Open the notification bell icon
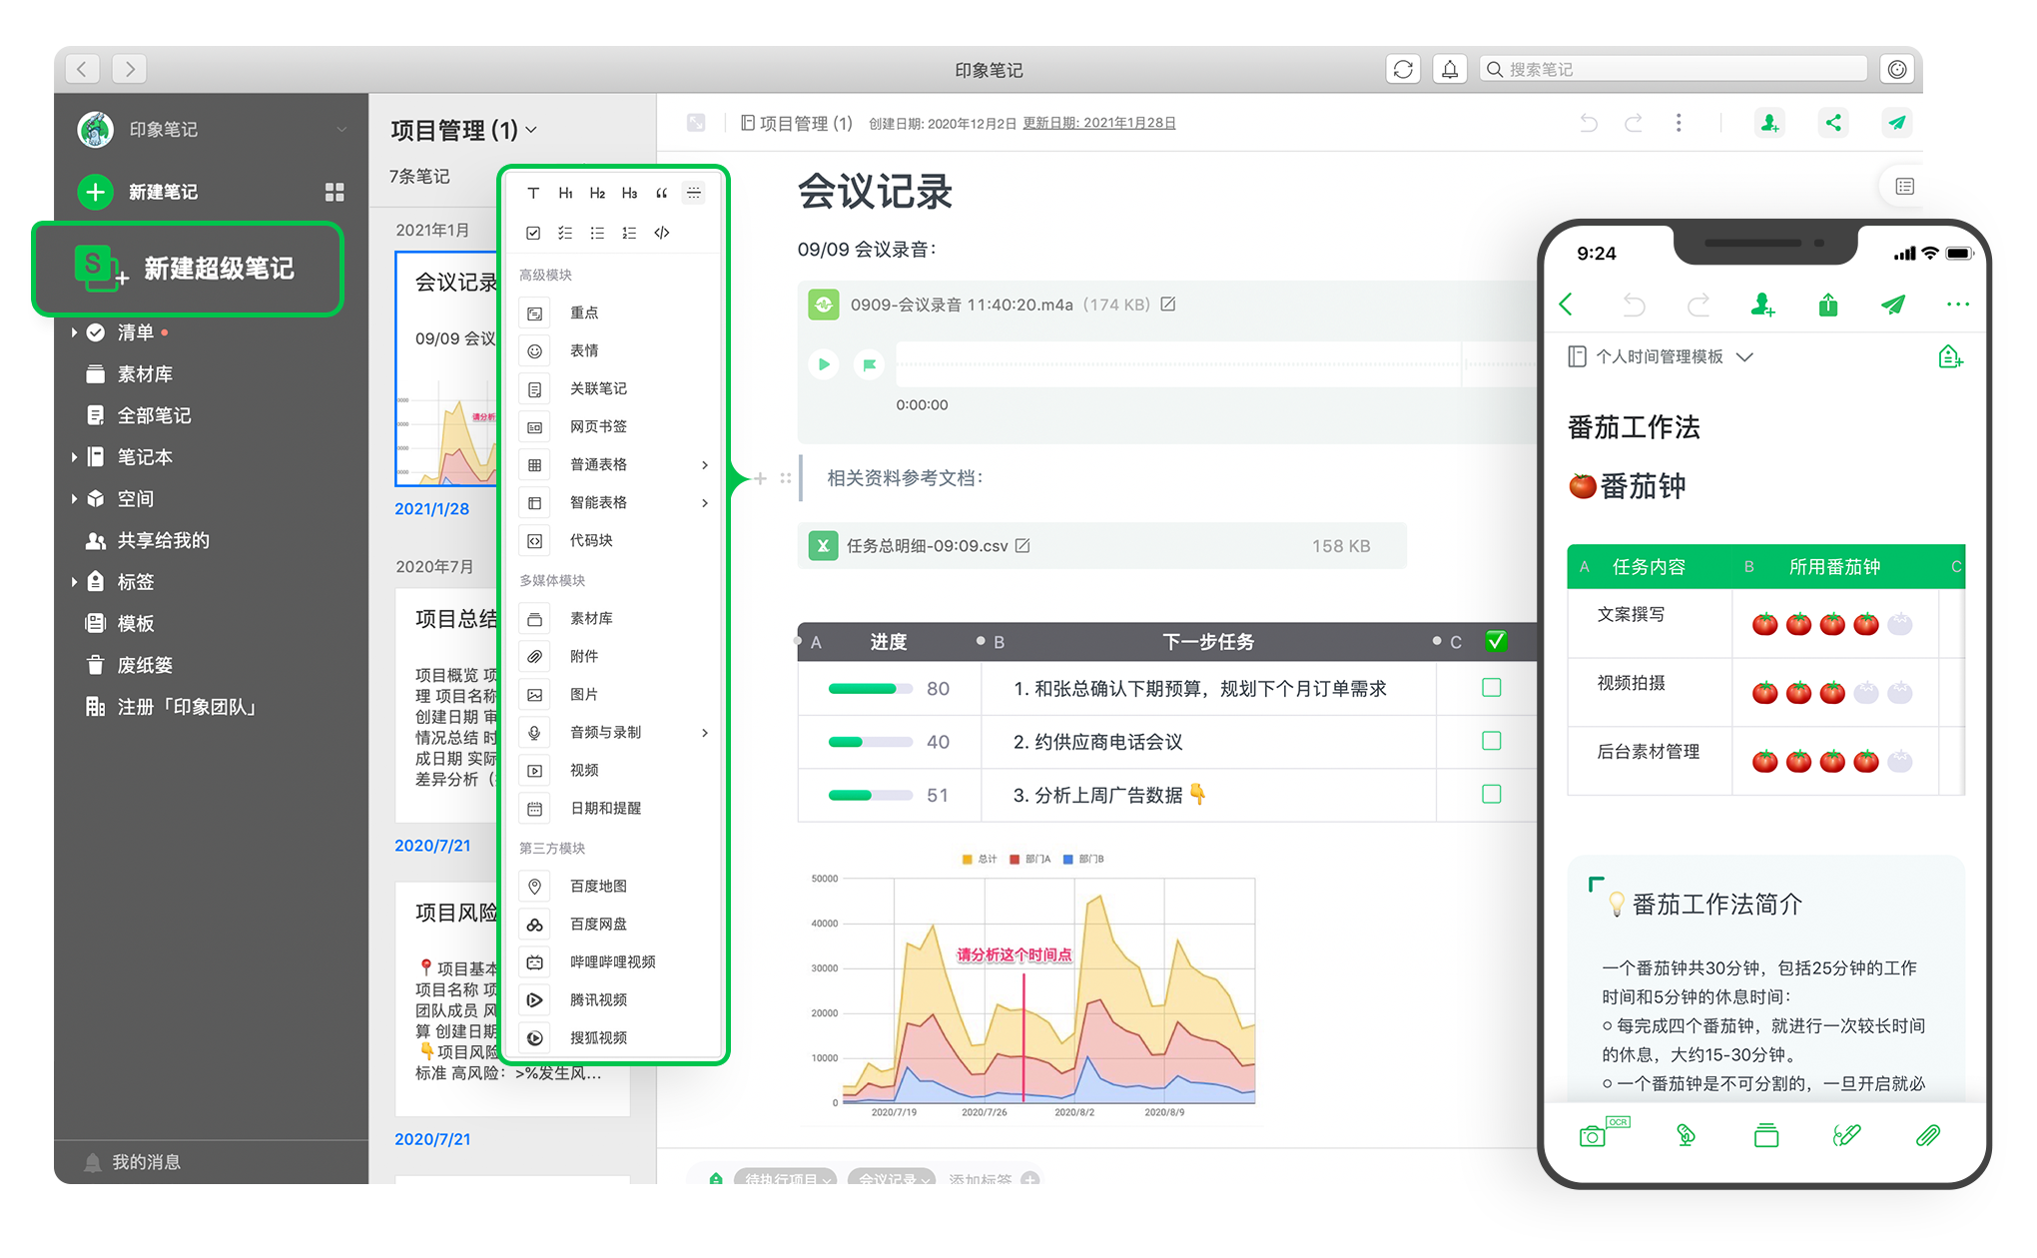 click(1450, 69)
